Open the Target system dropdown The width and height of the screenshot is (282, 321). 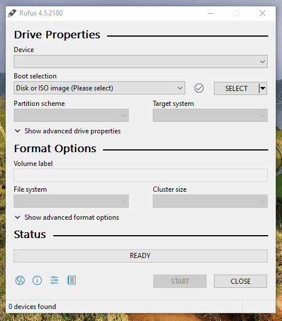pos(210,115)
